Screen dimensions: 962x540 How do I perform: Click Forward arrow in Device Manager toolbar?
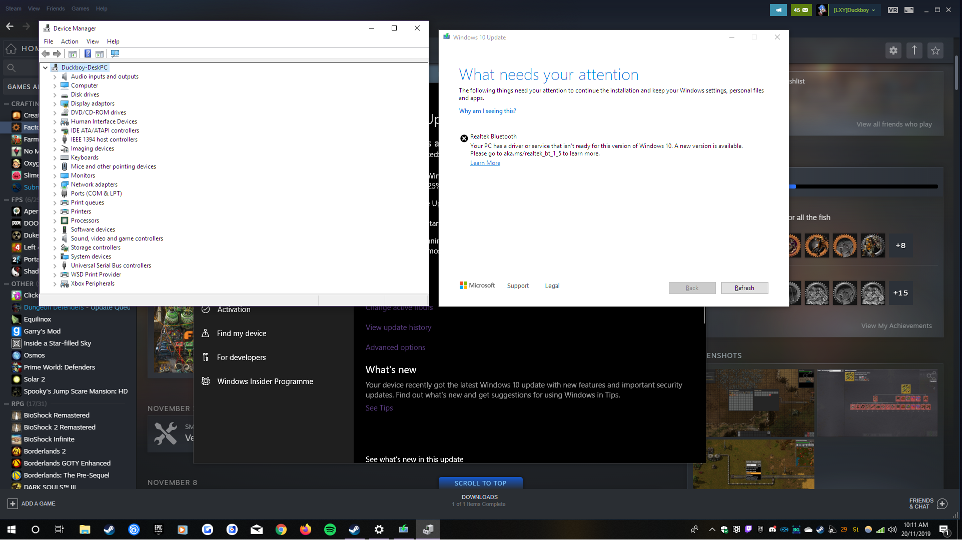point(57,54)
